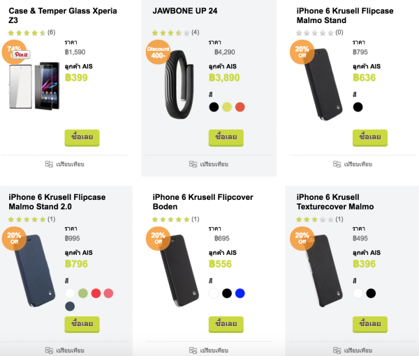
Task: Click the Pin it button on Xperia case
Action: pyautogui.click(x=22, y=54)
